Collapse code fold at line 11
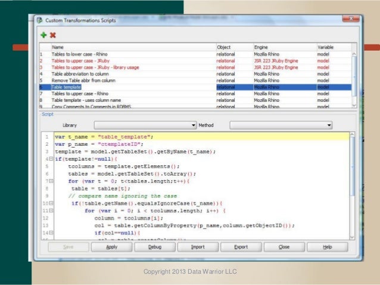Screen dimensions: 380x285 [51, 211]
